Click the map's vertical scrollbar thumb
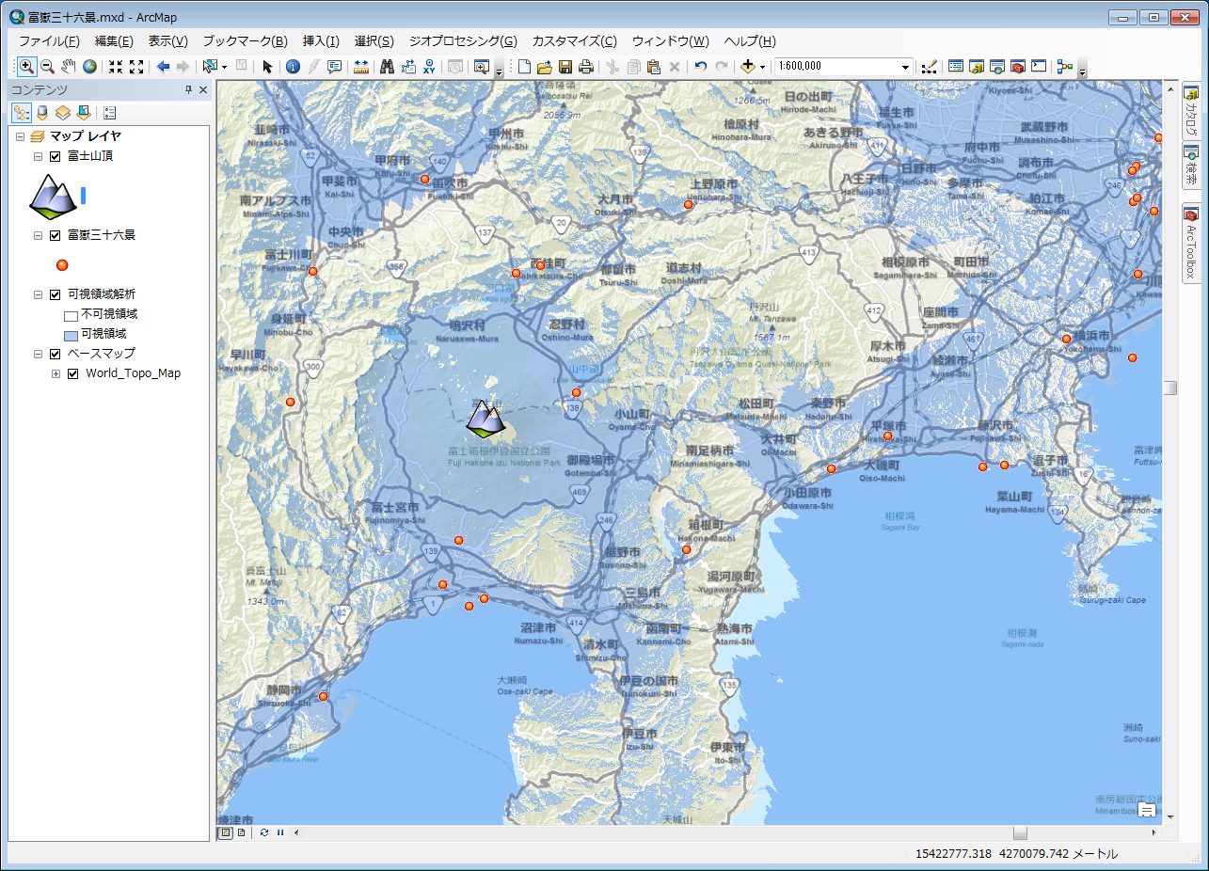Image resolution: width=1209 pixels, height=871 pixels. [x=1169, y=388]
